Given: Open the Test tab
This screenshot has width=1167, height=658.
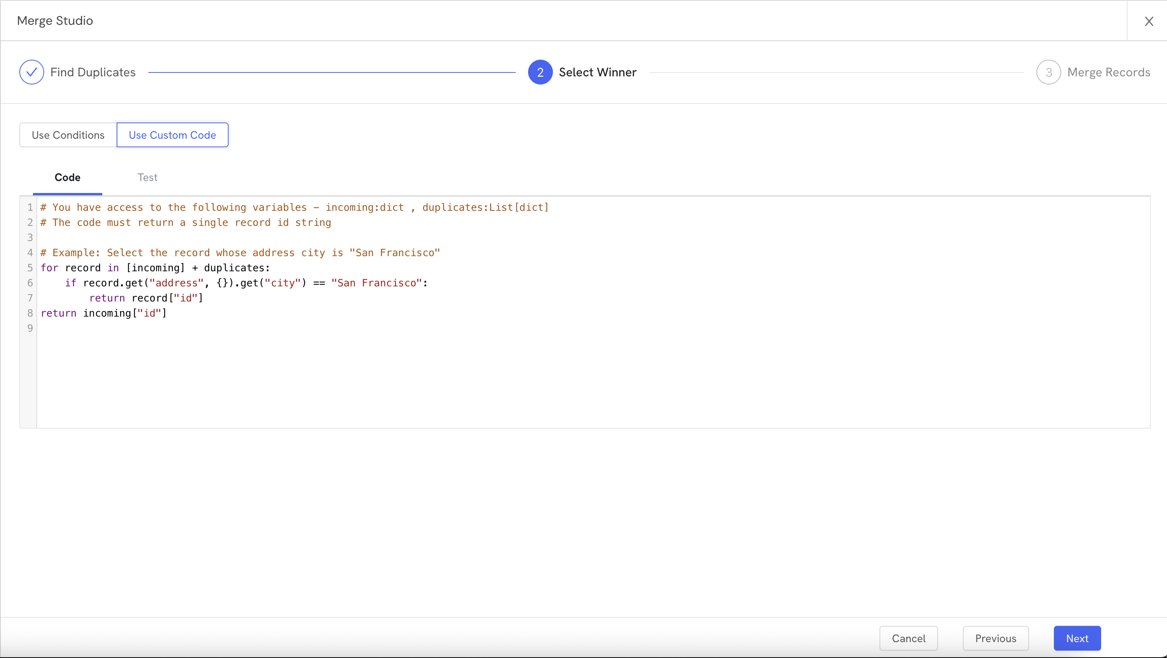Looking at the screenshot, I should (x=147, y=177).
